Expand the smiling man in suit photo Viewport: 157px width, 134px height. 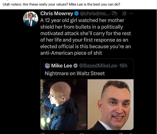pyautogui.click(x=110, y=105)
